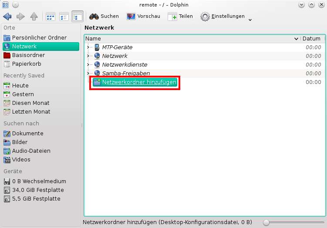Open Suchen binoculars search

pyautogui.click(x=104, y=16)
